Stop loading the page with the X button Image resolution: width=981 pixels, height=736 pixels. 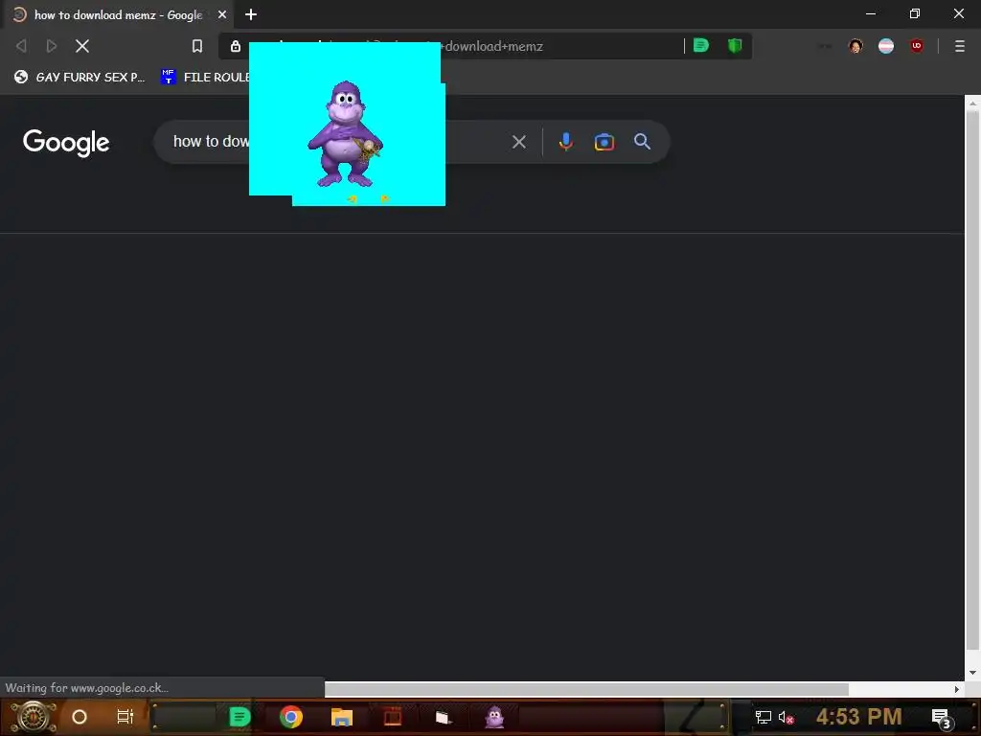click(82, 46)
